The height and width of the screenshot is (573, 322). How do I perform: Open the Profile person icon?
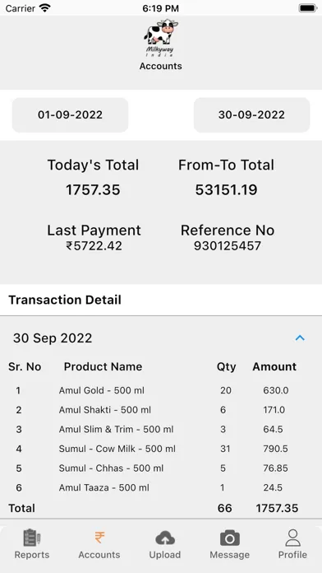click(292, 538)
